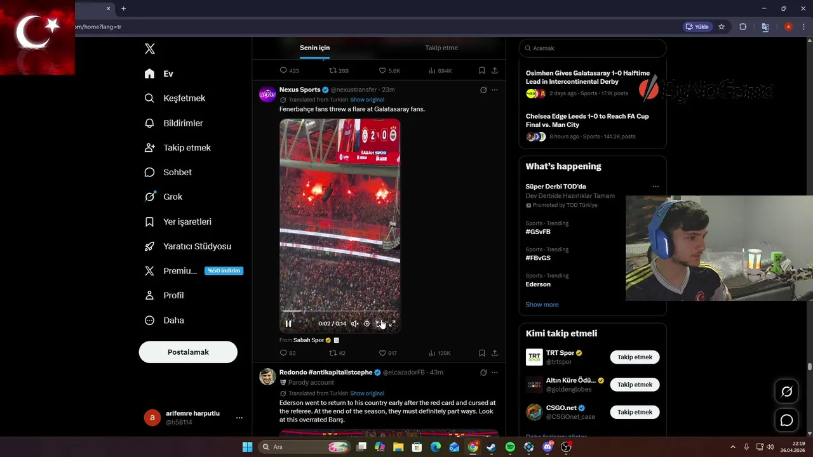Image resolution: width=813 pixels, height=457 pixels.
Task: Open trending #GSvFB
Action: 538,232
